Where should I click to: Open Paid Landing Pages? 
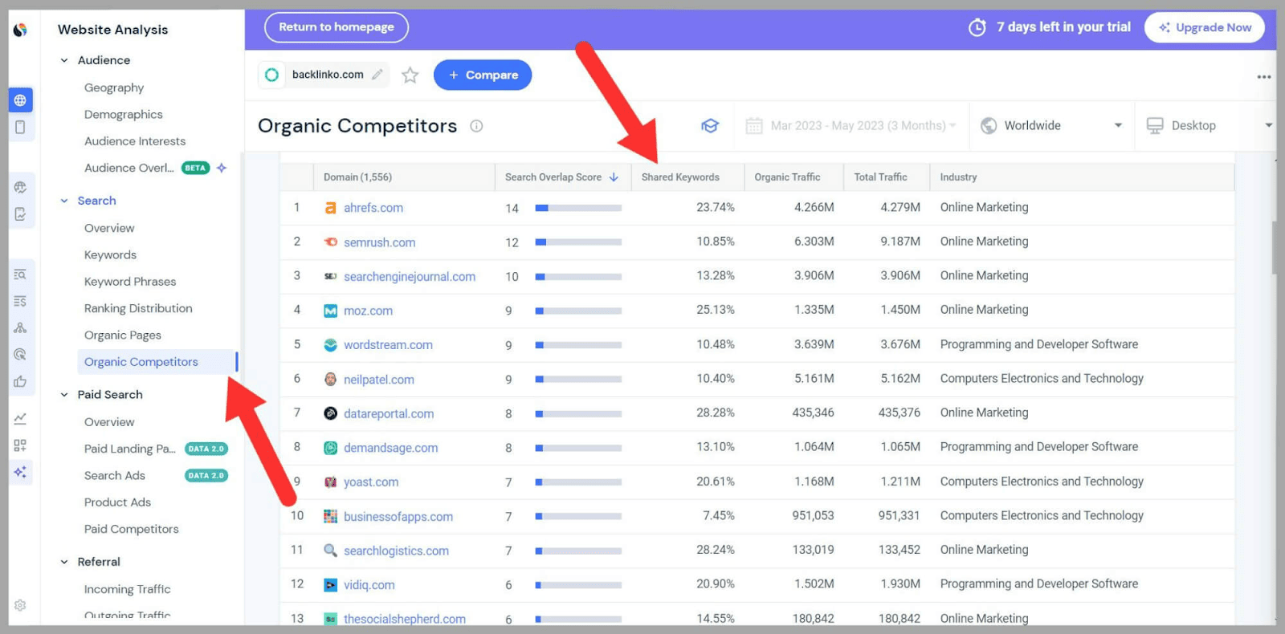[129, 449]
